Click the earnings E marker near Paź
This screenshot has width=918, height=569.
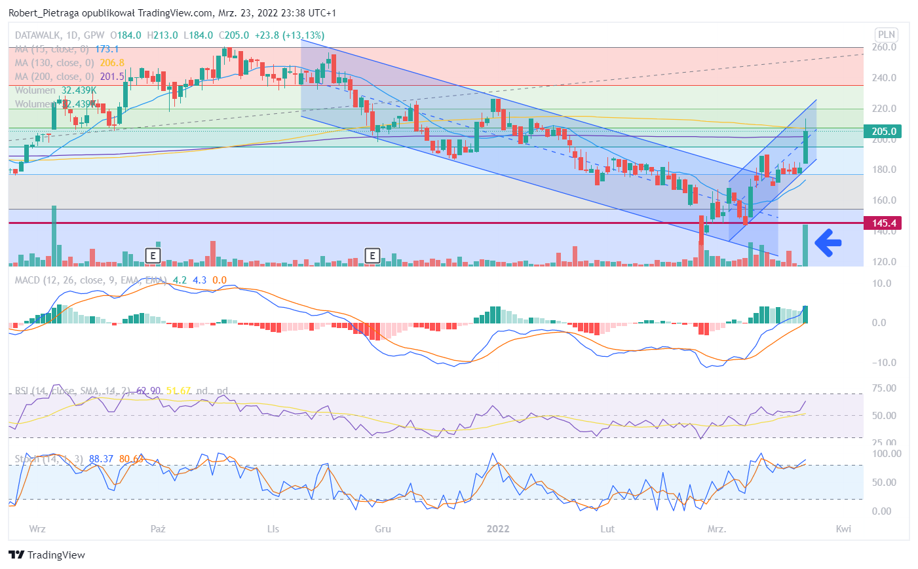tap(153, 255)
